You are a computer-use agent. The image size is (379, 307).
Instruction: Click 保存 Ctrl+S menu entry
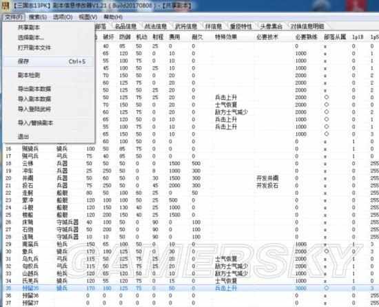[49, 61]
